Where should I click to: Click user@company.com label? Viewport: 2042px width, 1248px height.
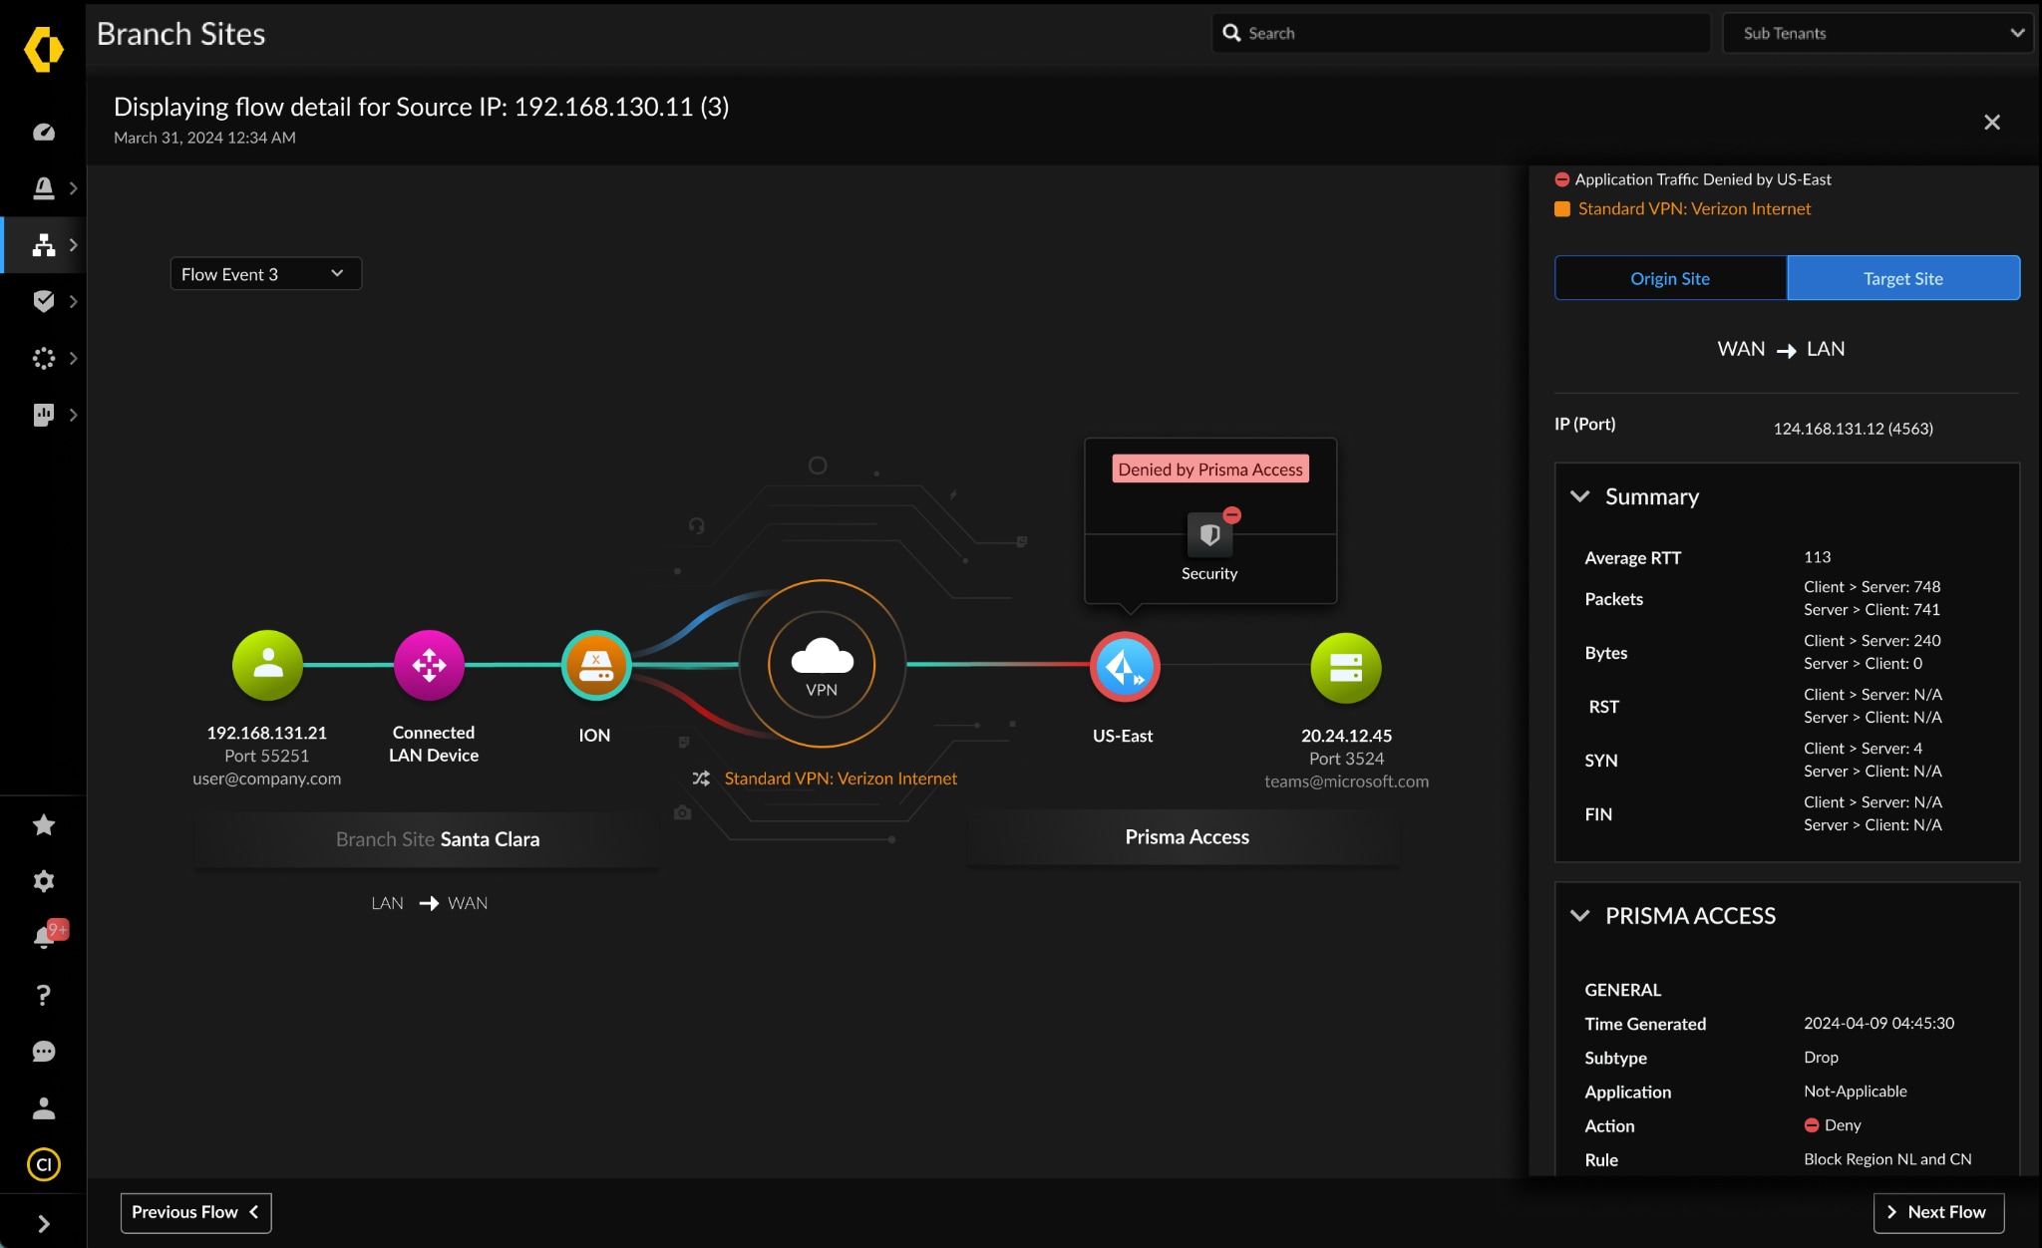point(266,779)
